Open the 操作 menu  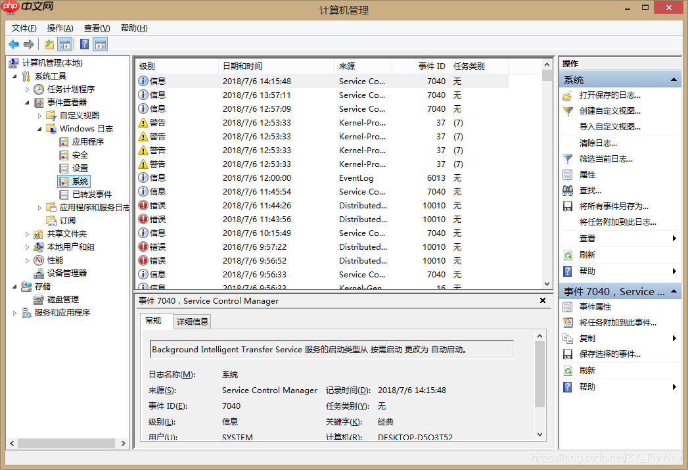click(59, 28)
